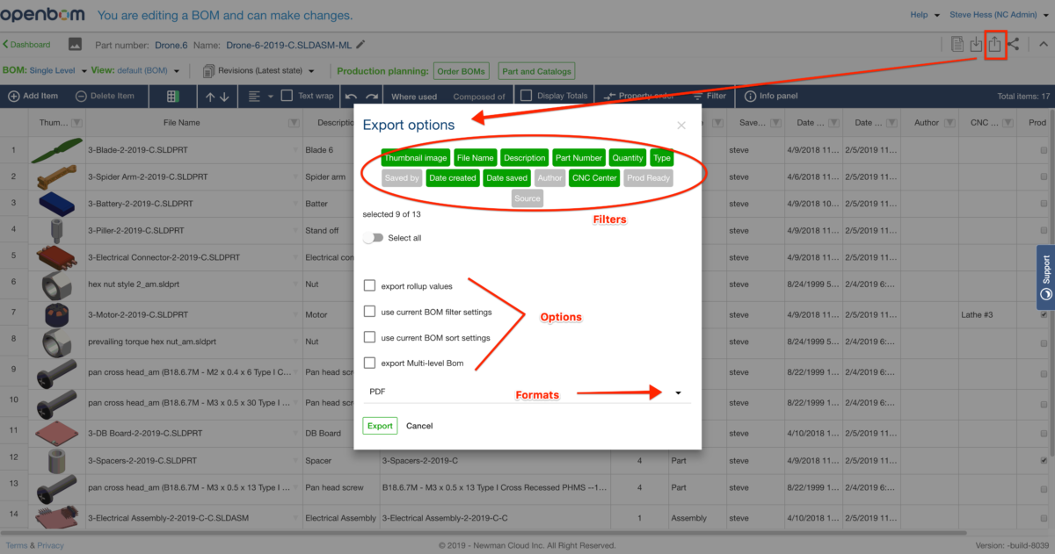
Task: Click Cancel in the Export dialog
Action: pos(419,426)
